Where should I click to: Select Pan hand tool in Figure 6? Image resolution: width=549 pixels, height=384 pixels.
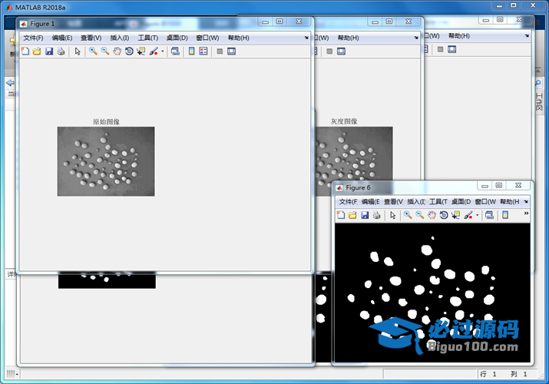(x=432, y=215)
